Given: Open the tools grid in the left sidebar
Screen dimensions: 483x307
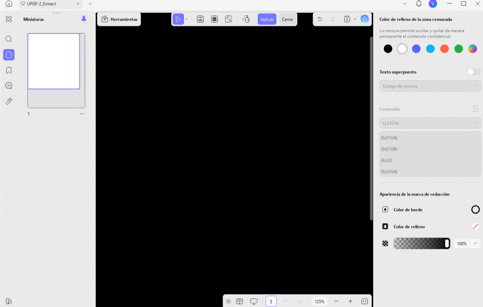Looking at the screenshot, I should (x=8, y=19).
